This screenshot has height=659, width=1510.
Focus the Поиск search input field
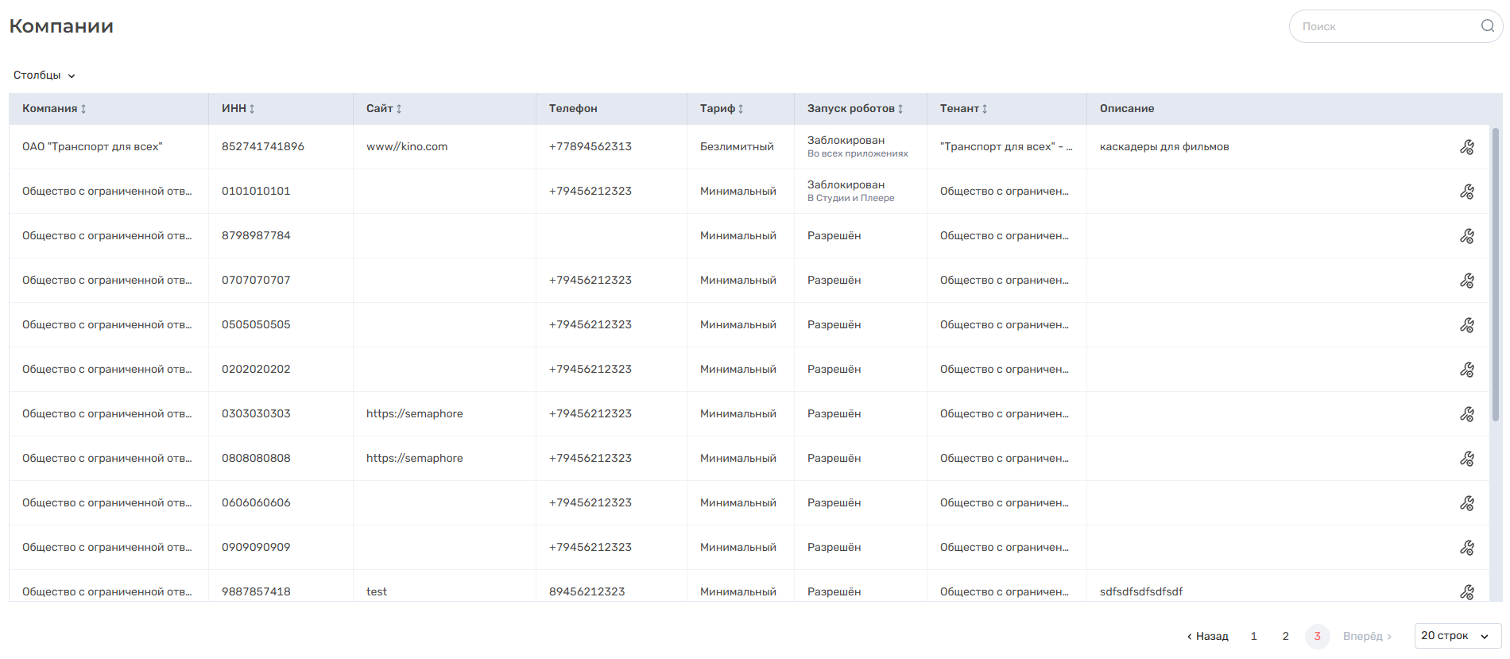pos(1383,26)
